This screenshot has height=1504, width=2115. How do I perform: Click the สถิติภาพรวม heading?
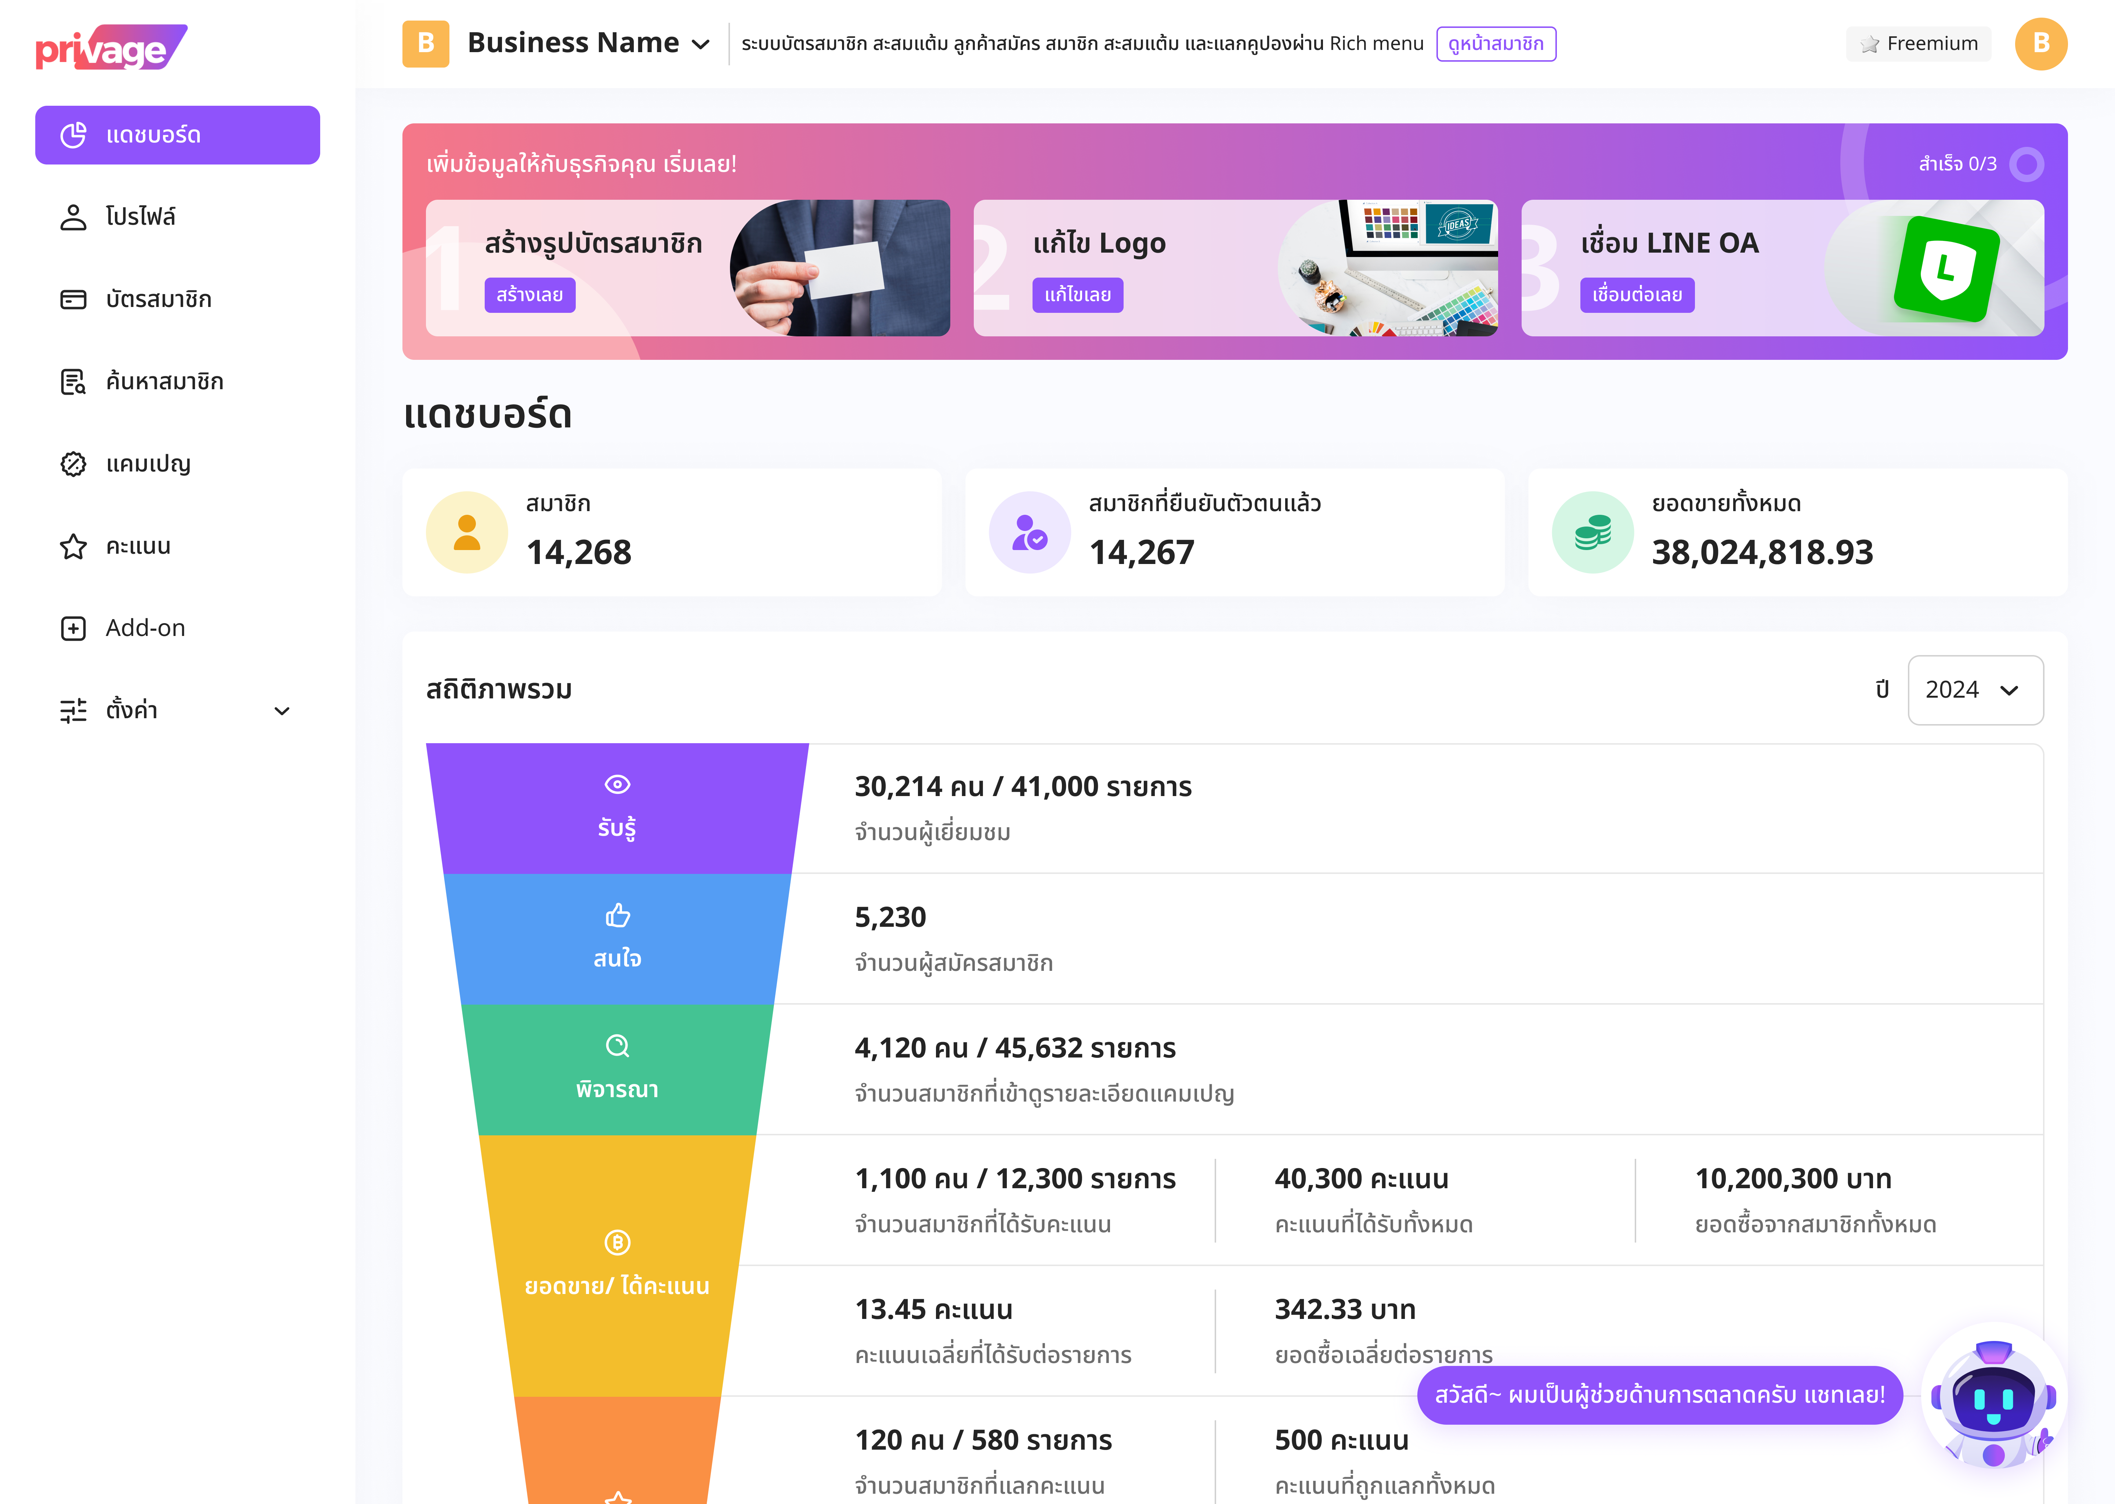click(499, 690)
